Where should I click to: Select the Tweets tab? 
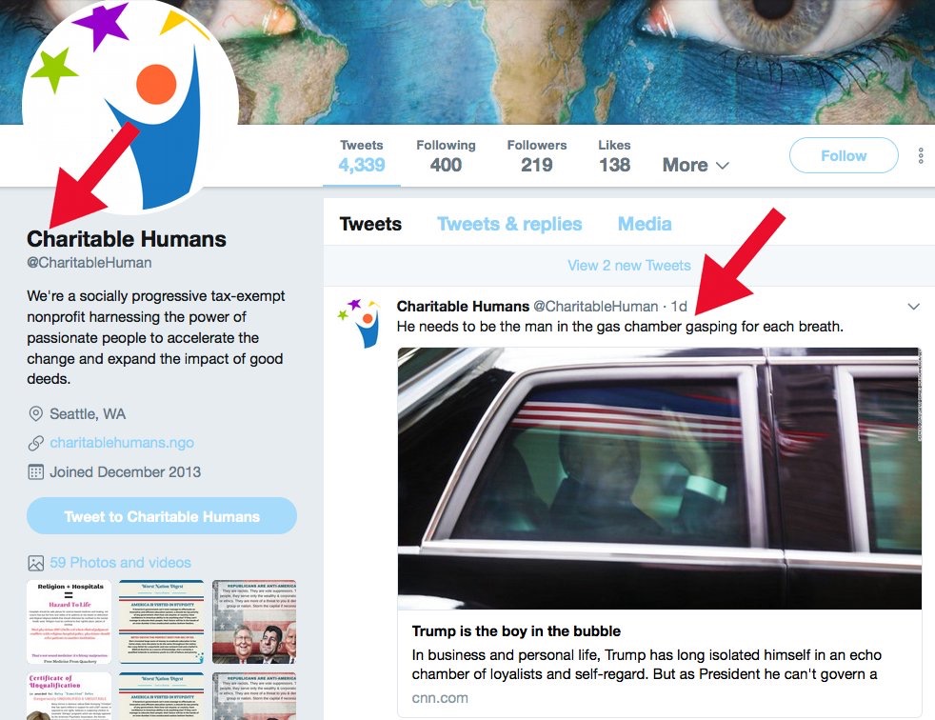tap(370, 224)
